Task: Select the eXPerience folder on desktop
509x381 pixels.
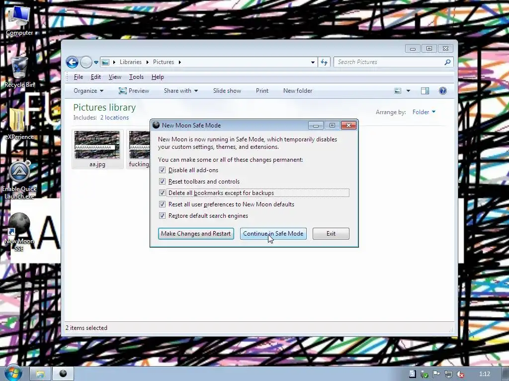Action: click(x=19, y=124)
